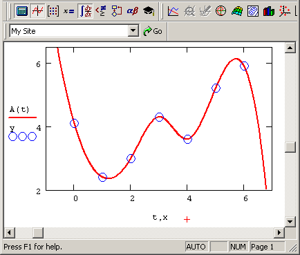Open Symbolic keyword toolbar graduation cap
This screenshot has height=255, width=300.
pyautogui.click(x=149, y=11)
